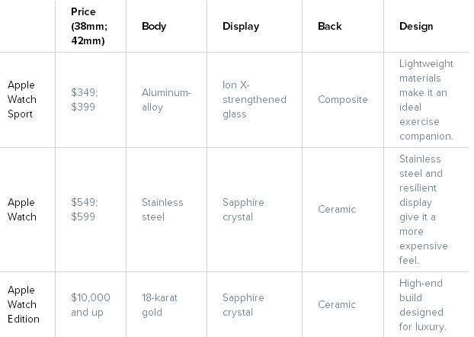Select the Stainless steel body cell
This screenshot has width=474, height=337.
pos(162,210)
